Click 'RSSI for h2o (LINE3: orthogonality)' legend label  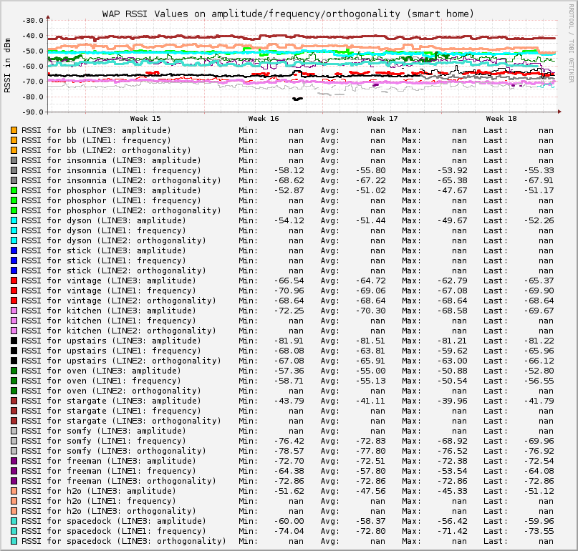109,511
